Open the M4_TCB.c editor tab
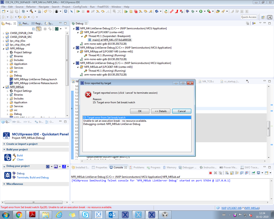This screenshot has width=274, height=219. [206, 81]
